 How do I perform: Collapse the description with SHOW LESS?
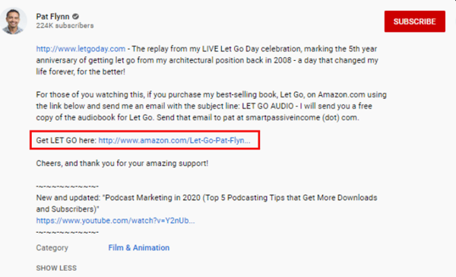(56, 268)
